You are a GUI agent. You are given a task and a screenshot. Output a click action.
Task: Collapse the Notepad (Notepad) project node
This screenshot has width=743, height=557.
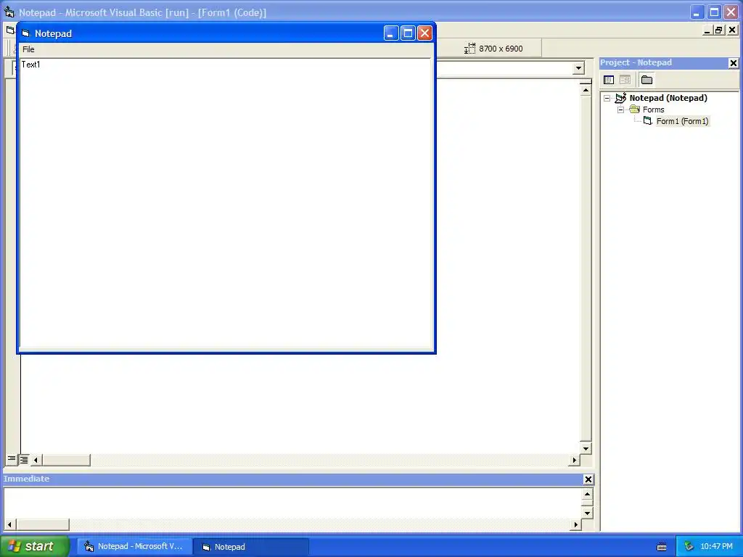[x=607, y=99]
